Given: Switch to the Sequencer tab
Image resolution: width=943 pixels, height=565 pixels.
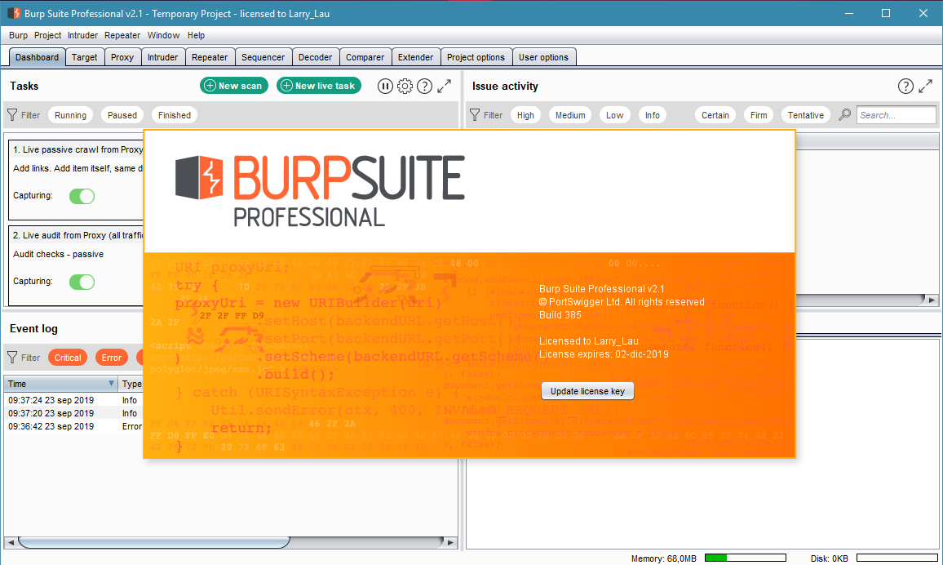Looking at the screenshot, I should (x=263, y=57).
